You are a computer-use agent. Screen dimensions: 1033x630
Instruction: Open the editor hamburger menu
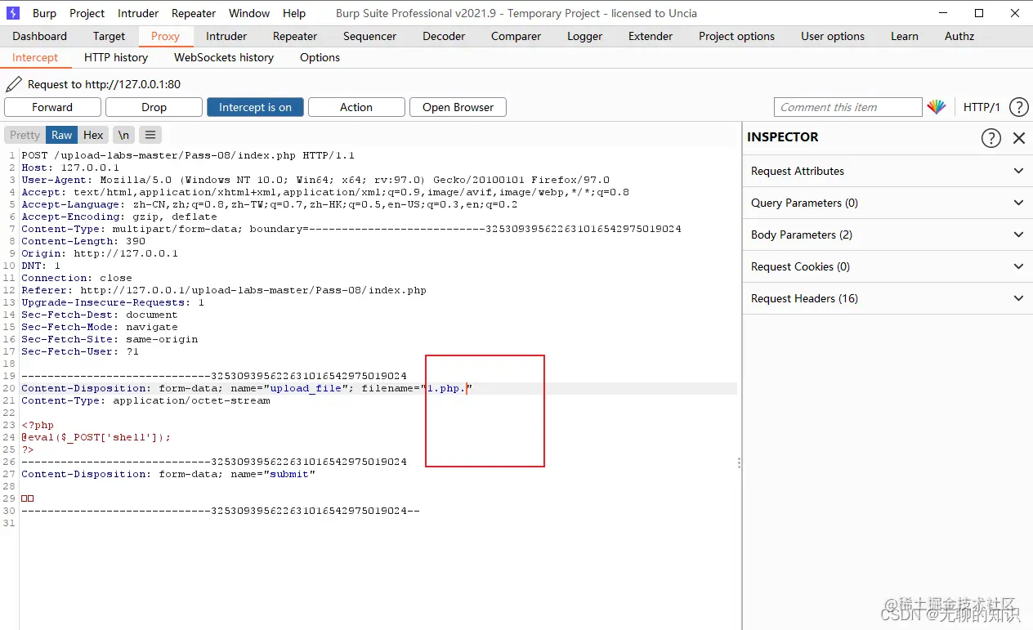[150, 135]
